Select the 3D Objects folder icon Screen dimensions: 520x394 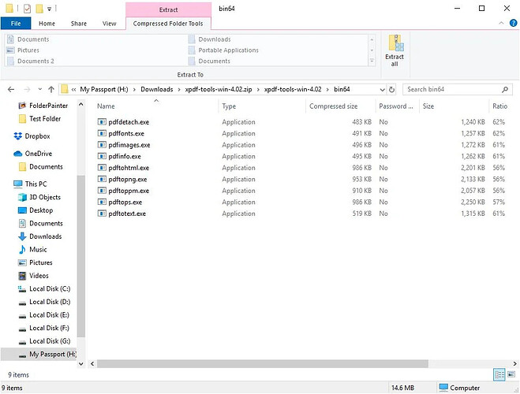coord(22,197)
